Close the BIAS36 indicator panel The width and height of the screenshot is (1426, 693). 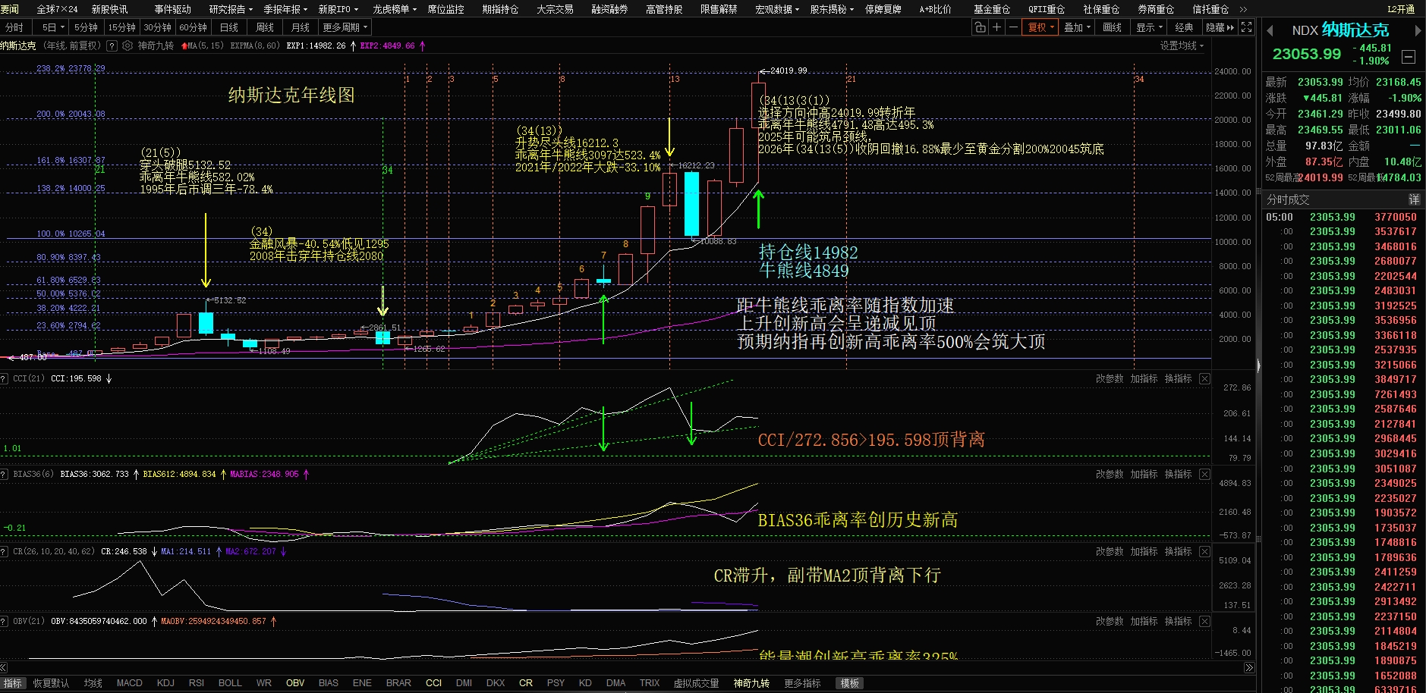coord(1204,474)
